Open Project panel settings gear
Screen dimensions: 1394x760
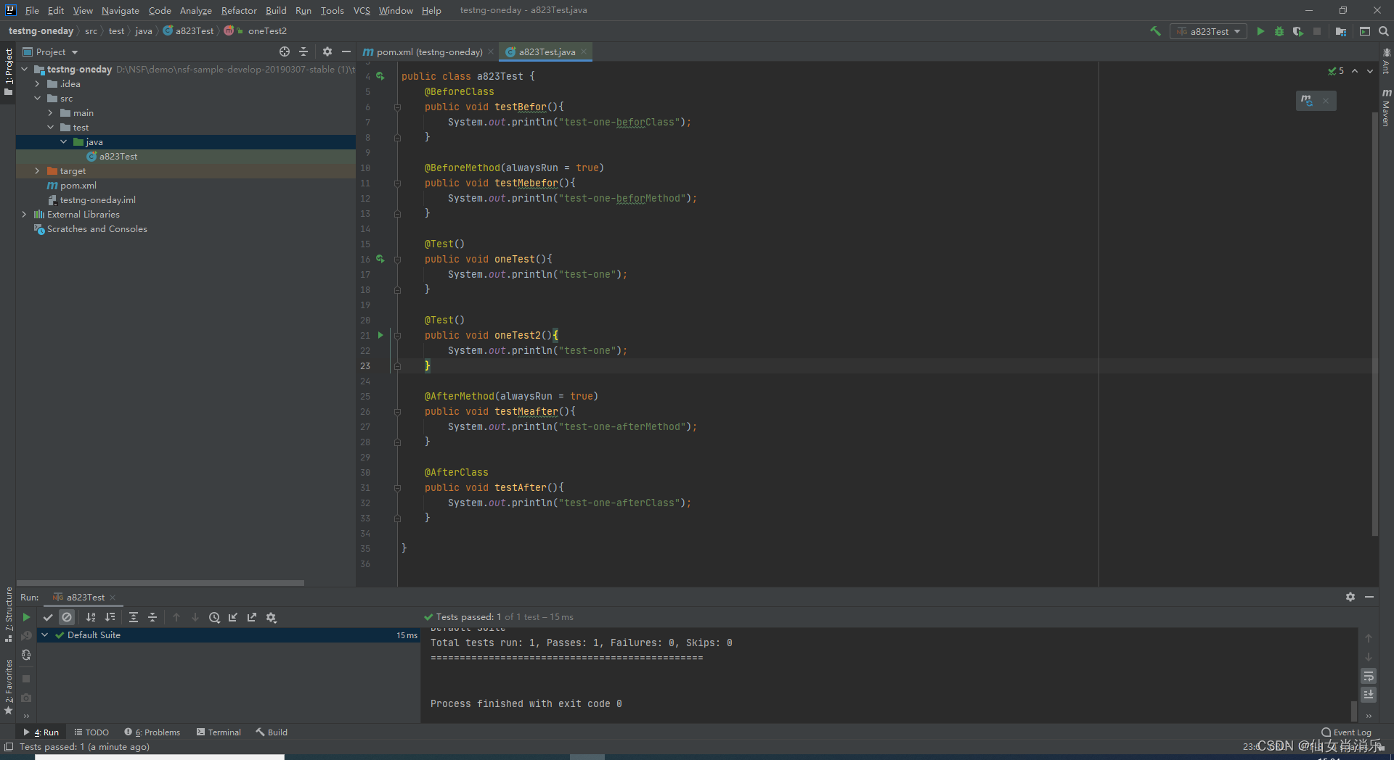[x=327, y=51]
